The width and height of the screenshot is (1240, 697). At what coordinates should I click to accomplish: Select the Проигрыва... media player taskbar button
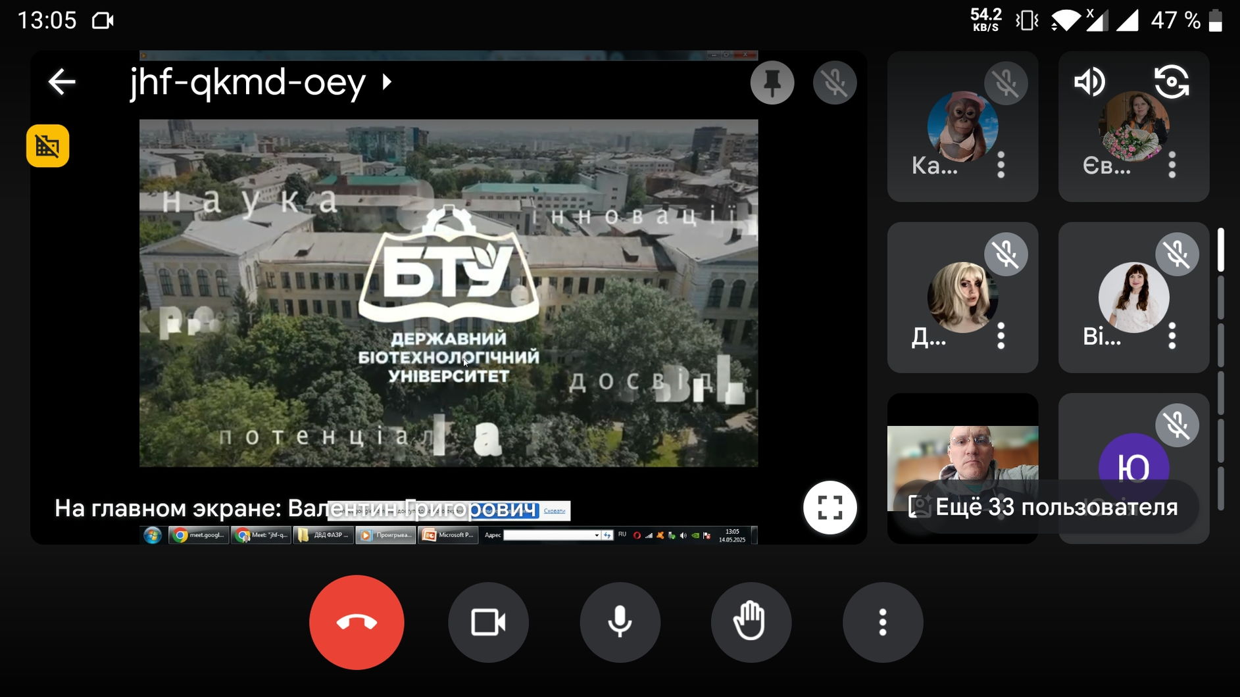tap(385, 535)
